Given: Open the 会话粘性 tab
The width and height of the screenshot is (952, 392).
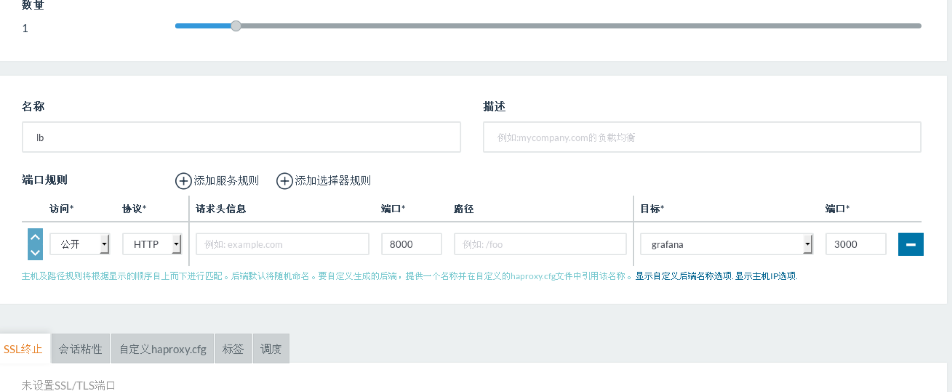Looking at the screenshot, I should pyautogui.click(x=80, y=349).
